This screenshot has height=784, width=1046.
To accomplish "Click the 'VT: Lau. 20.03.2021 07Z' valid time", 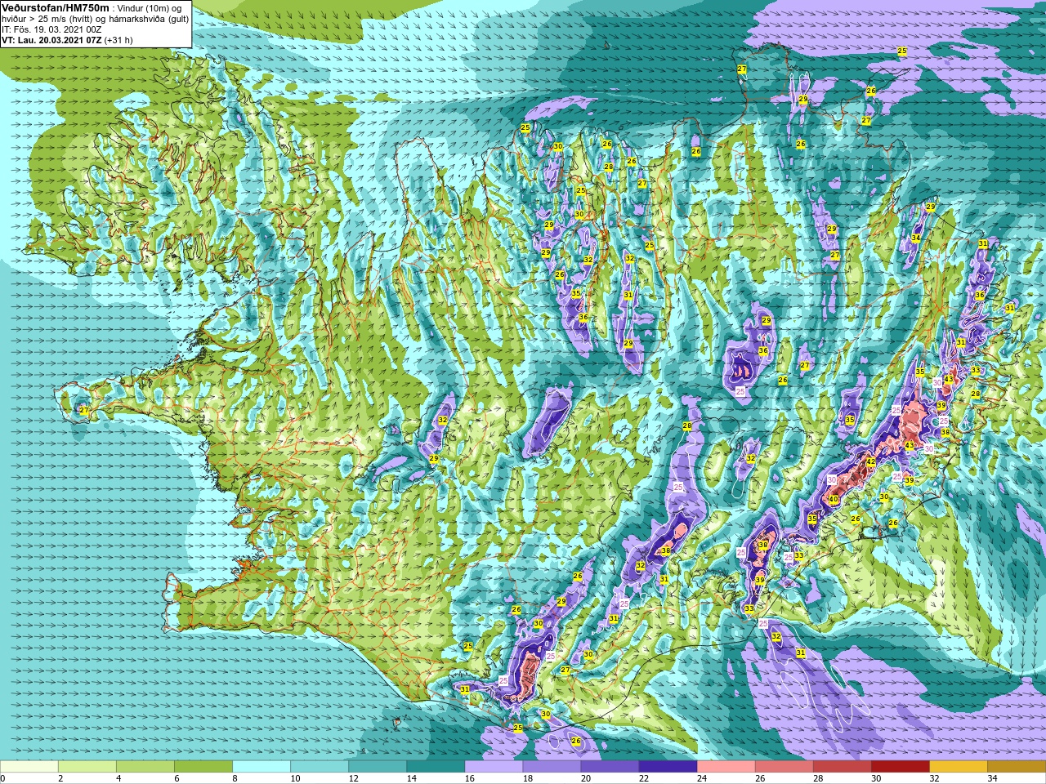I will 51,40.
